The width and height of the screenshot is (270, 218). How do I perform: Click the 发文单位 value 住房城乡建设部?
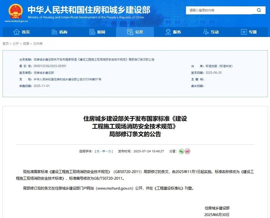click(x=44, y=73)
